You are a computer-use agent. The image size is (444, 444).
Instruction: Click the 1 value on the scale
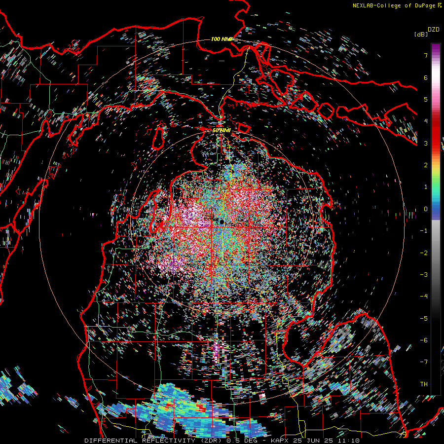pyautogui.click(x=426, y=187)
